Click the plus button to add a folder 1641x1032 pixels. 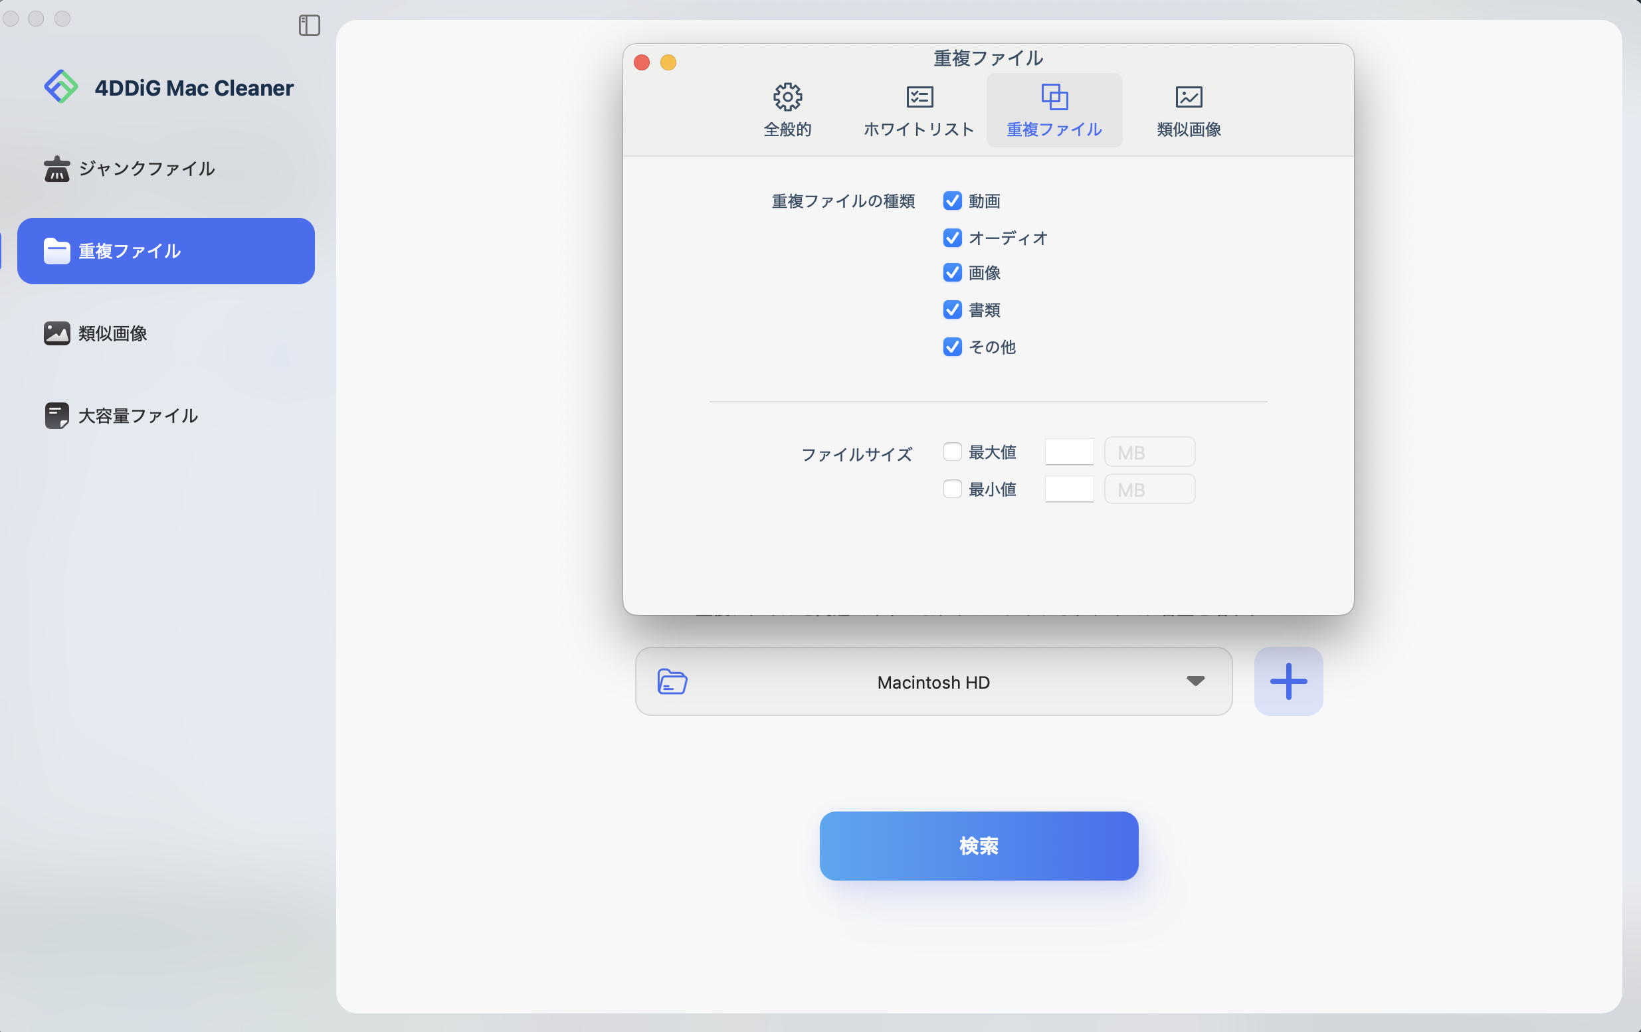[1288, 681]
